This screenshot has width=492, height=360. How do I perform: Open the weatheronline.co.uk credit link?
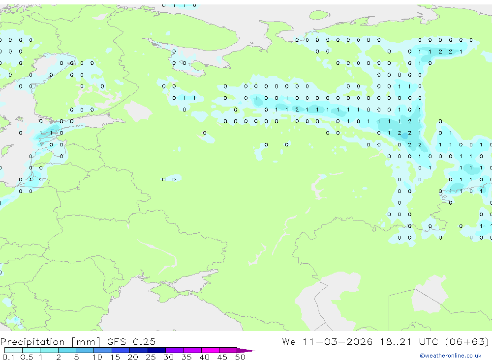pyautogui.click(x=451, y=356)
